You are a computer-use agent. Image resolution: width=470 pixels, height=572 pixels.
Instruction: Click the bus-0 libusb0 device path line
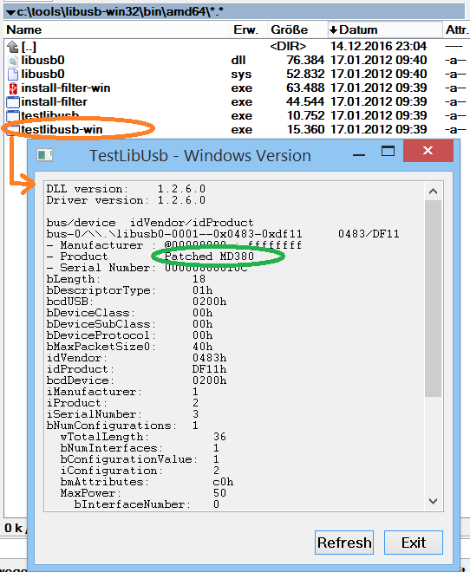click(x=174, y=234)
